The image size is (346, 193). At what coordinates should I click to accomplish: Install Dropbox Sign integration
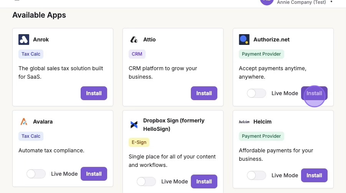click(204, 181)
